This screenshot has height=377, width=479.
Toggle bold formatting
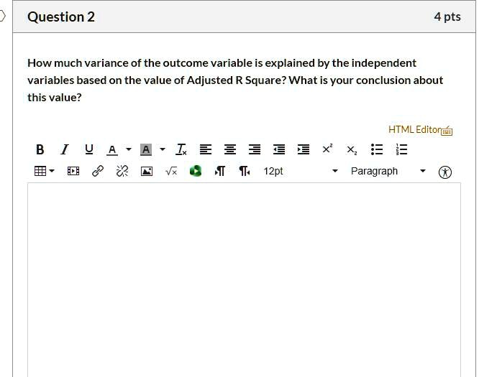point(40,149)
